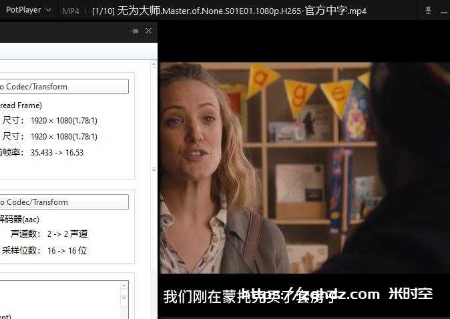Viewport: 450px width, 319px height.
Task: Click the video playback area
Action: (x=304, y=168)
